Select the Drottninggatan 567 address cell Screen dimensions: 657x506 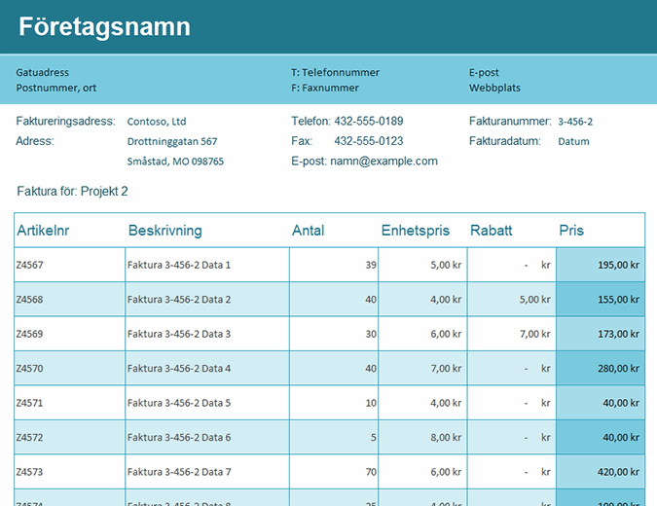(x=172, y=141)
